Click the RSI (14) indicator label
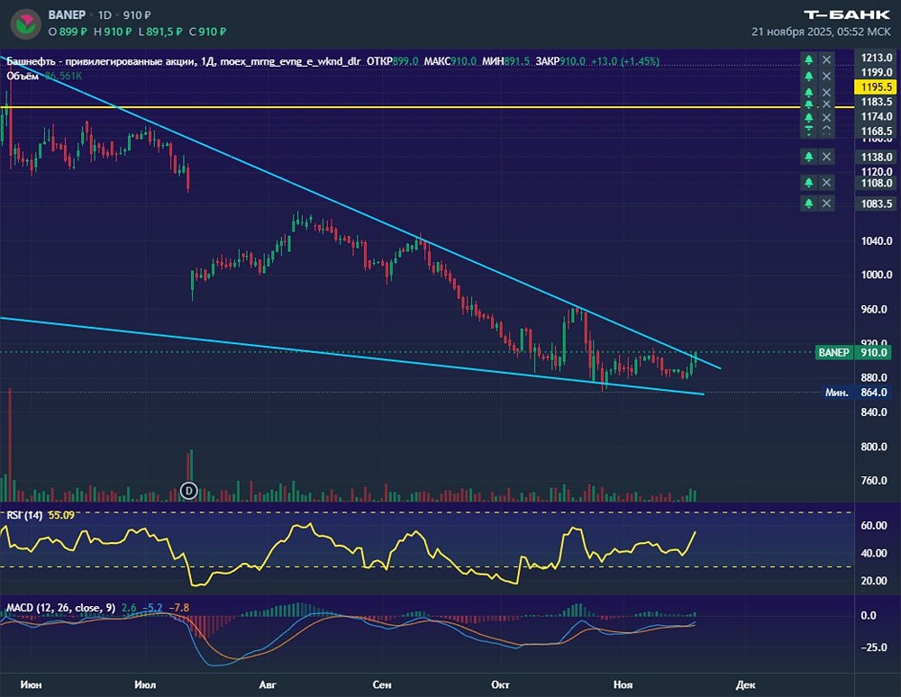 click(x=24, y=515)
